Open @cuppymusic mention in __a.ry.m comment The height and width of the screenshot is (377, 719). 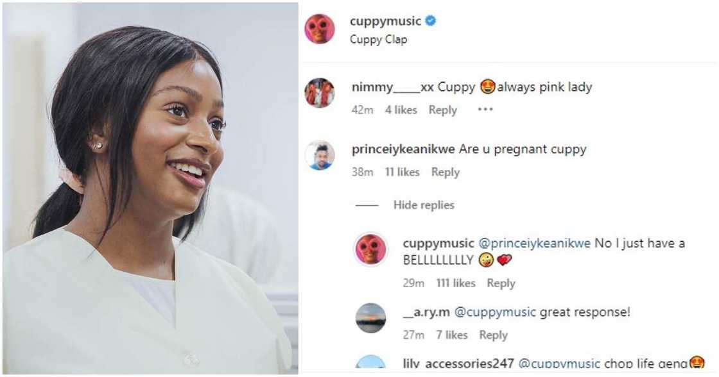pyautogui.click(x=495, y=312)
